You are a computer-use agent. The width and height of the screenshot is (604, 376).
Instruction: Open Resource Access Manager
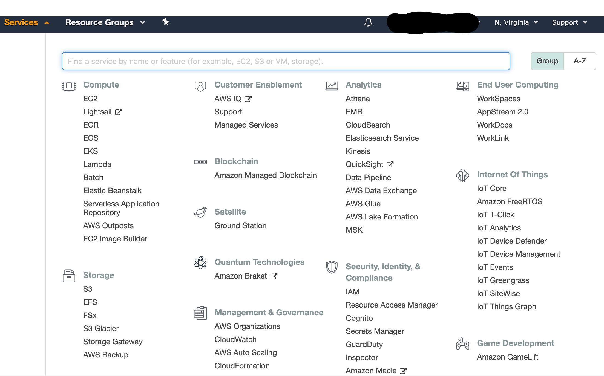pyautogui.click(x=392, y=305)
